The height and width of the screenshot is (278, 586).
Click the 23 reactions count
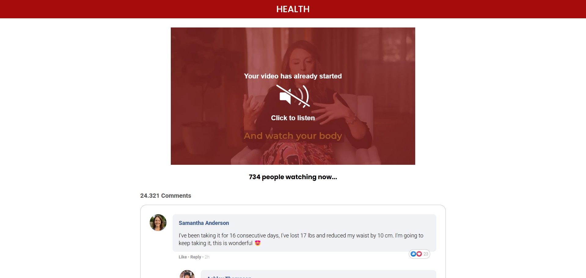(426, 254)
